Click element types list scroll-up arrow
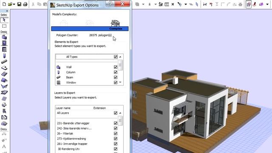This screenshot has width=272, height=153. 120,57
